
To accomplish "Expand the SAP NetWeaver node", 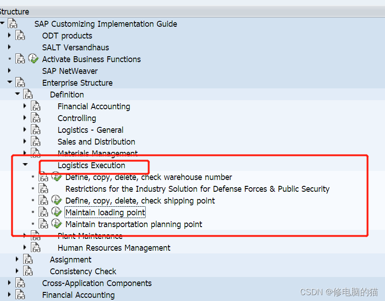I will point(10,71).
